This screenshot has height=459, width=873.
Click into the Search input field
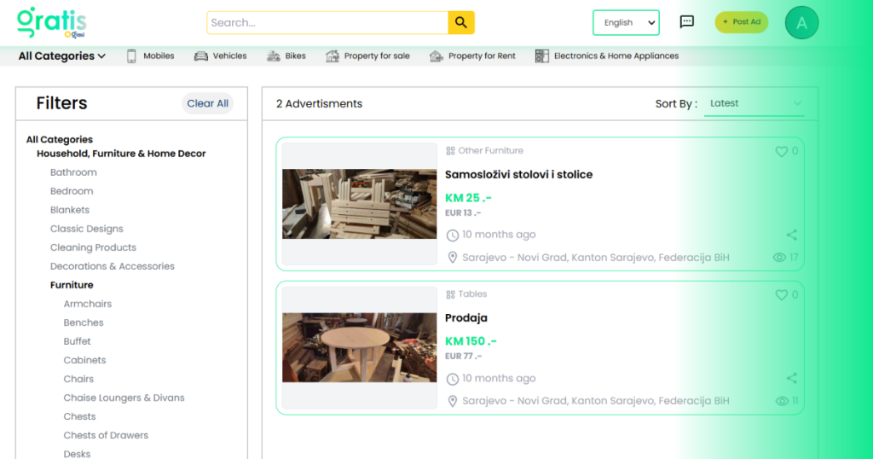pos(327,23)
